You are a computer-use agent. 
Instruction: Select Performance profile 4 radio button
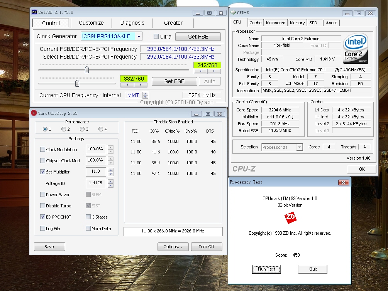point(101,129)
